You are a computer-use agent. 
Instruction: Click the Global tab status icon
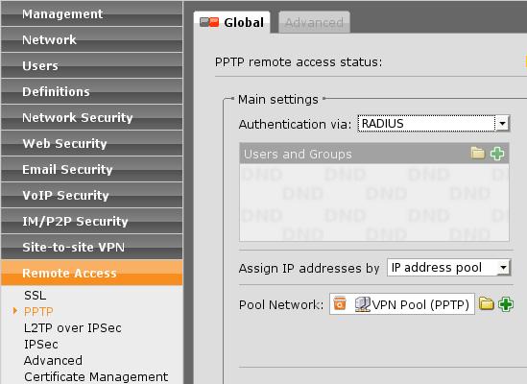[x=209, y=22]
